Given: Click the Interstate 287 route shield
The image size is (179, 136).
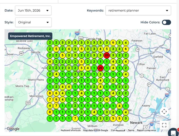Looking at the screenshot, I should [77, 34].
